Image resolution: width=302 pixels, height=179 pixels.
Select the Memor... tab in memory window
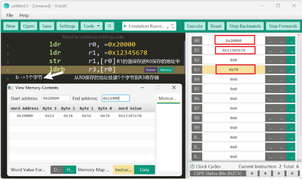click(168, 99)
